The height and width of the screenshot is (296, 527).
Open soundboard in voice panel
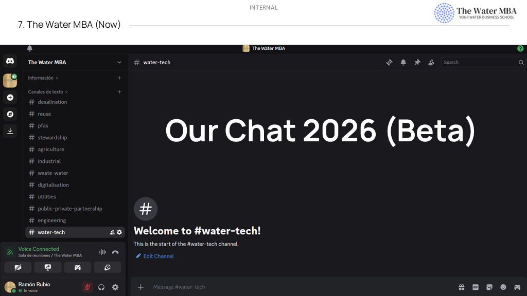click(108, 267)
